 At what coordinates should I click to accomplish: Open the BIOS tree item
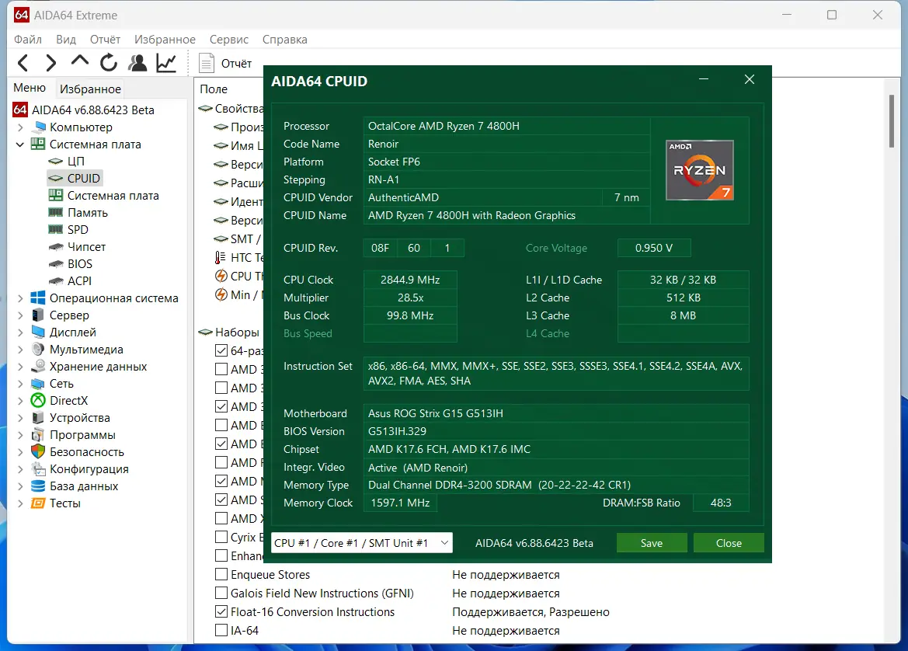click(x=79, y=264)
